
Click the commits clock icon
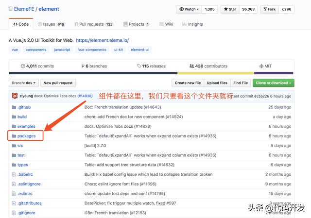click(23, 66)
